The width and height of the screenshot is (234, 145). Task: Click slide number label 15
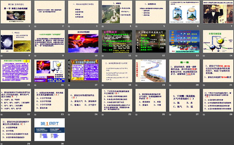point(28,85)
